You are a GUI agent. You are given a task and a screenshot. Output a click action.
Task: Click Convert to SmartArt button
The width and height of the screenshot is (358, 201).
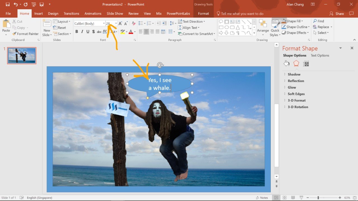tap(196, 34)
